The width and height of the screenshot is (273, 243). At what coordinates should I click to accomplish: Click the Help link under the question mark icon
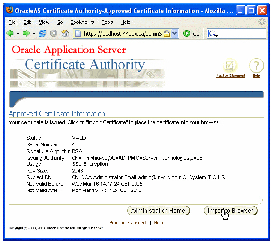click(x=256, y=76)
